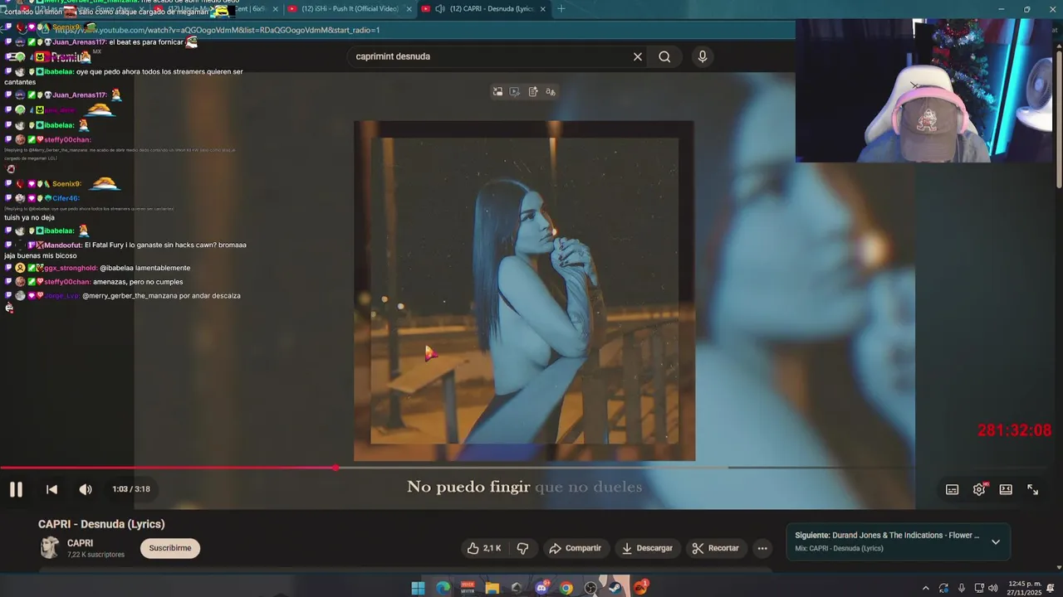The width and height of the screenshot is (1063, 597).
Task: Like the video with thumbs up 2,1 K
Action: pos(483,548)
